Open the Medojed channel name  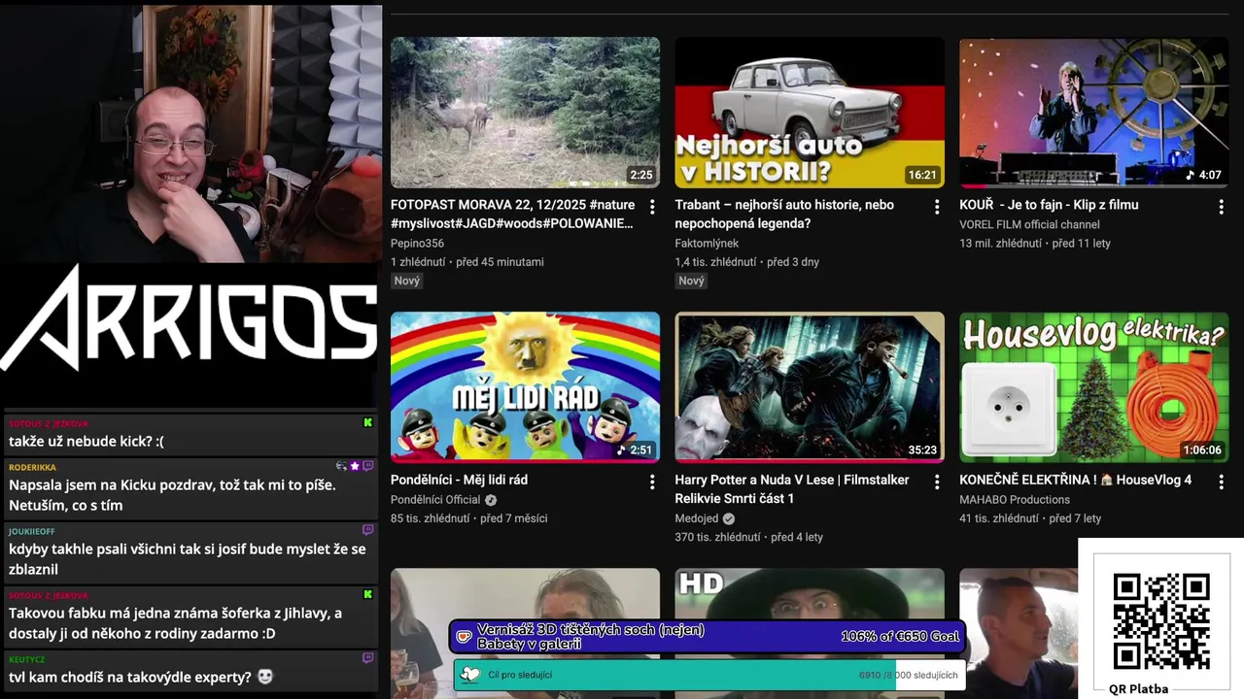697,518
